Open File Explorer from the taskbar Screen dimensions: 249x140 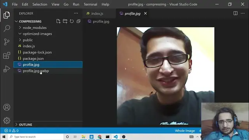pos(84,137)
